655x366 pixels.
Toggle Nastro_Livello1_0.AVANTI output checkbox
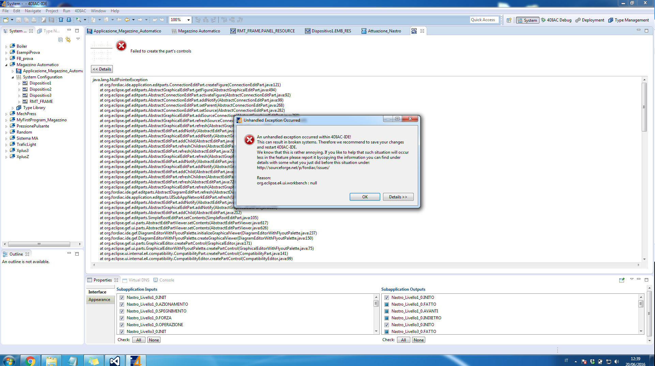tap(386, 311)
